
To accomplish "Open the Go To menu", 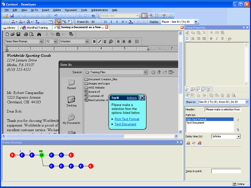I will point(34,10).
